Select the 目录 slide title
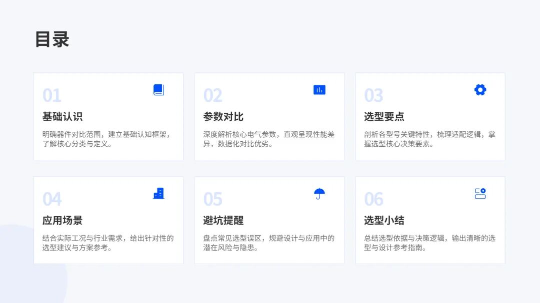 pos(52,39)
